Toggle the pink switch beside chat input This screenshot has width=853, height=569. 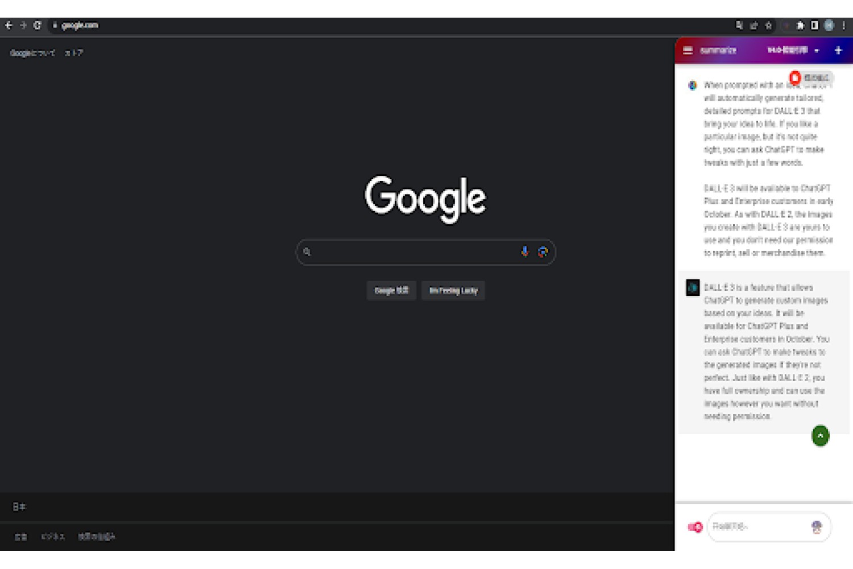[x=695, y=527]
